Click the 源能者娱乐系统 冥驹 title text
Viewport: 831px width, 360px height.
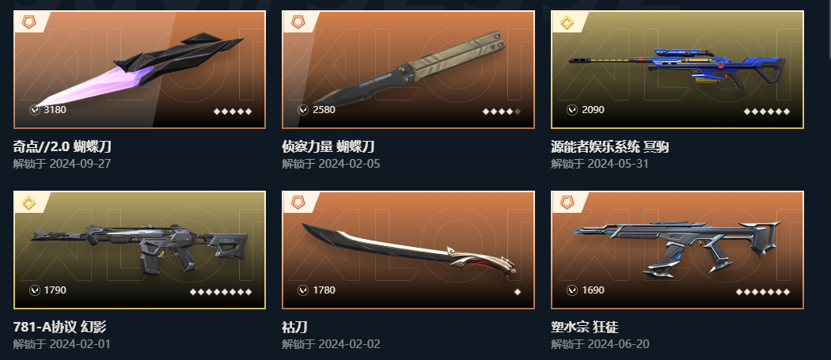click(609, 146)
